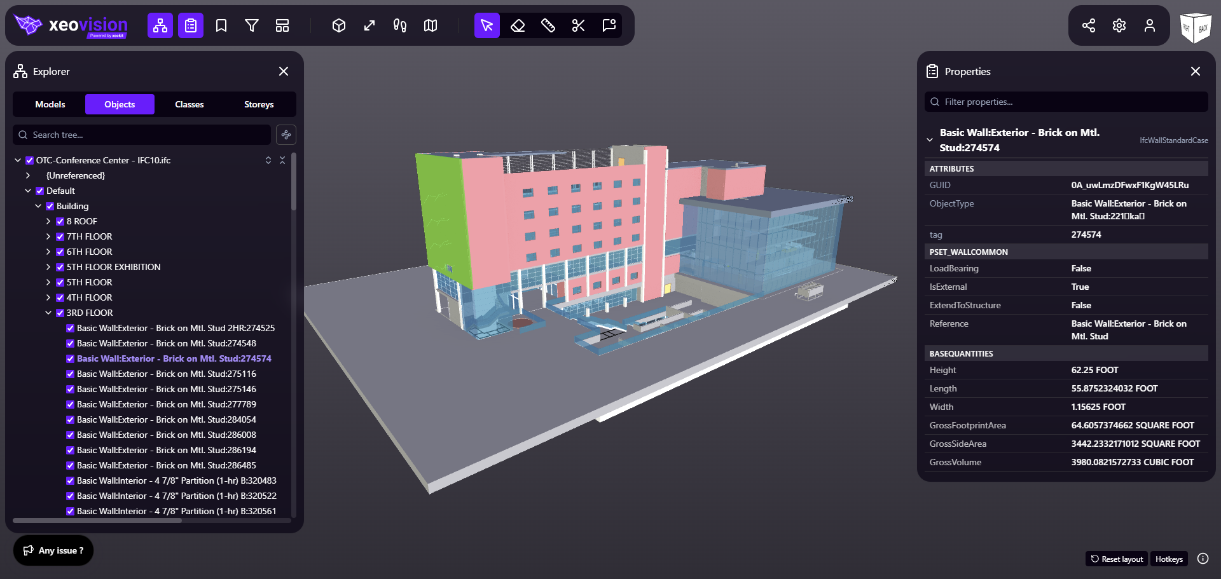Viewport: 1221px width, 579px height.
Task: Switch to the Storeys tab
Action: (259, 104)
